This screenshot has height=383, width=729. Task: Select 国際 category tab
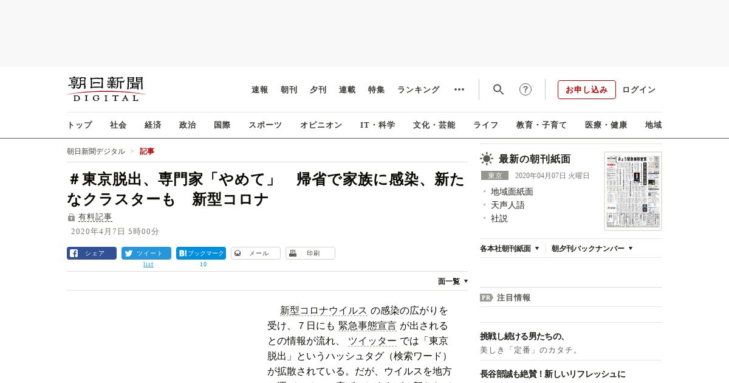[x=222, y=125]
